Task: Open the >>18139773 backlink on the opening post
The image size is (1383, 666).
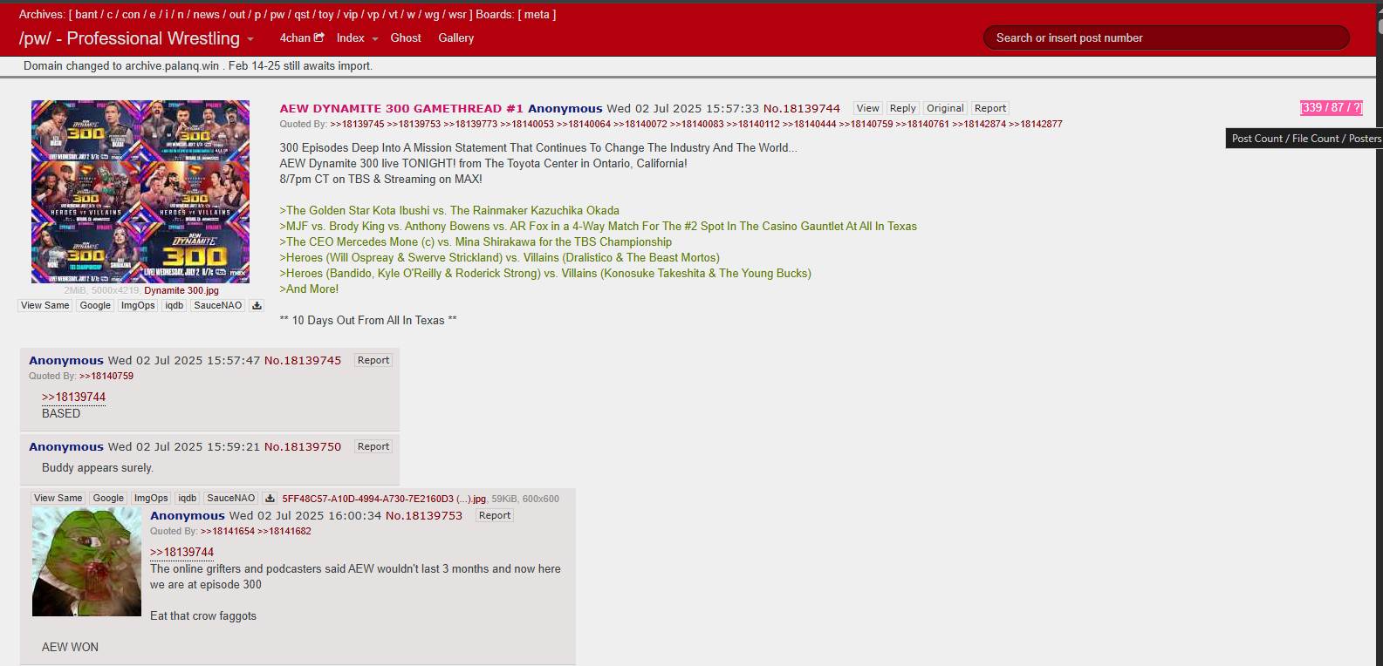Action: (x=470, y=125)
